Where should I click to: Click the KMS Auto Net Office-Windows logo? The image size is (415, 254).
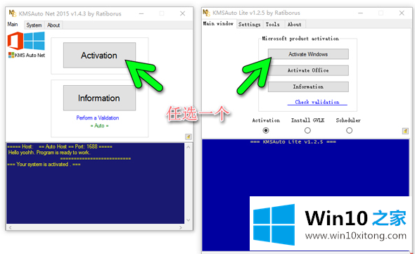(26, 41)
